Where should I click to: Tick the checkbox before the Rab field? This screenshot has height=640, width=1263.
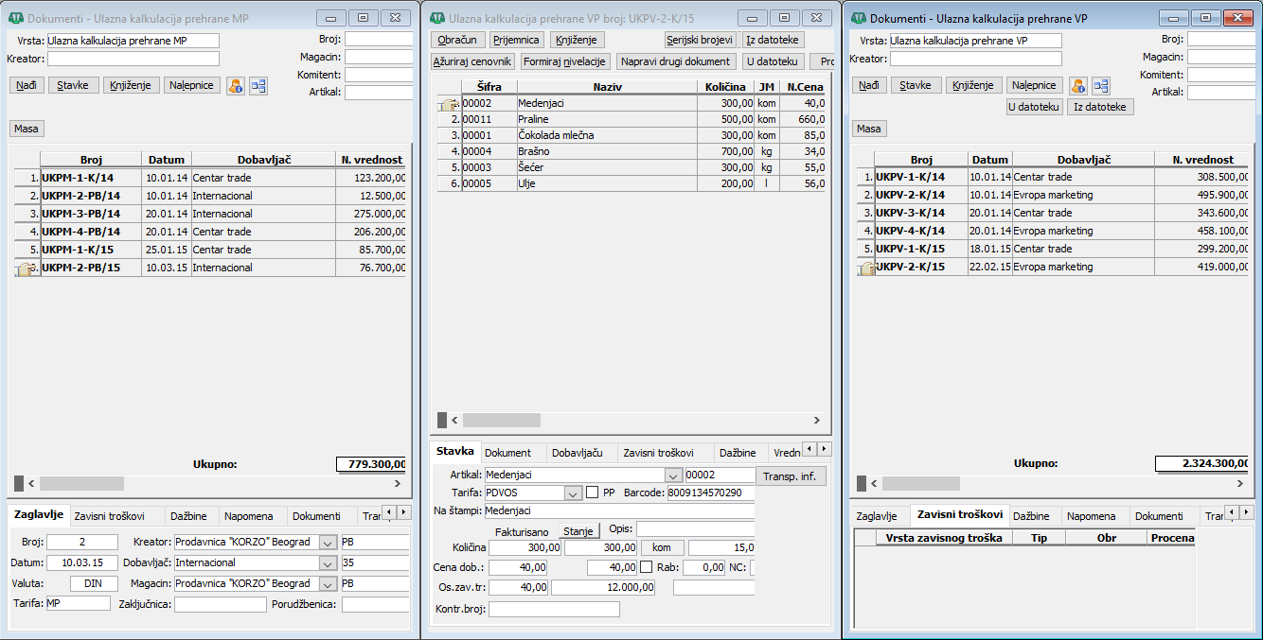click(x=647, y=567)
